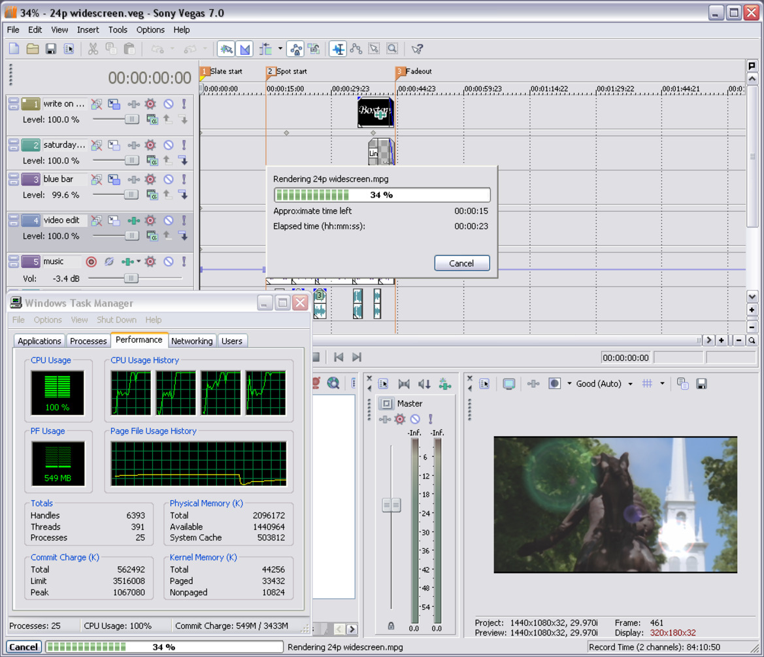Screen dimensions: 764x657
Task: Open the preview quality Good (Auto) dropdown
Action: [x=630, y=384]
